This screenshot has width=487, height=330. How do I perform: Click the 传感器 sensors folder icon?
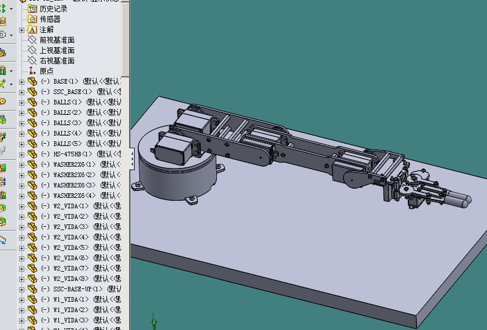pyautogui.click(x=32, y=19)
